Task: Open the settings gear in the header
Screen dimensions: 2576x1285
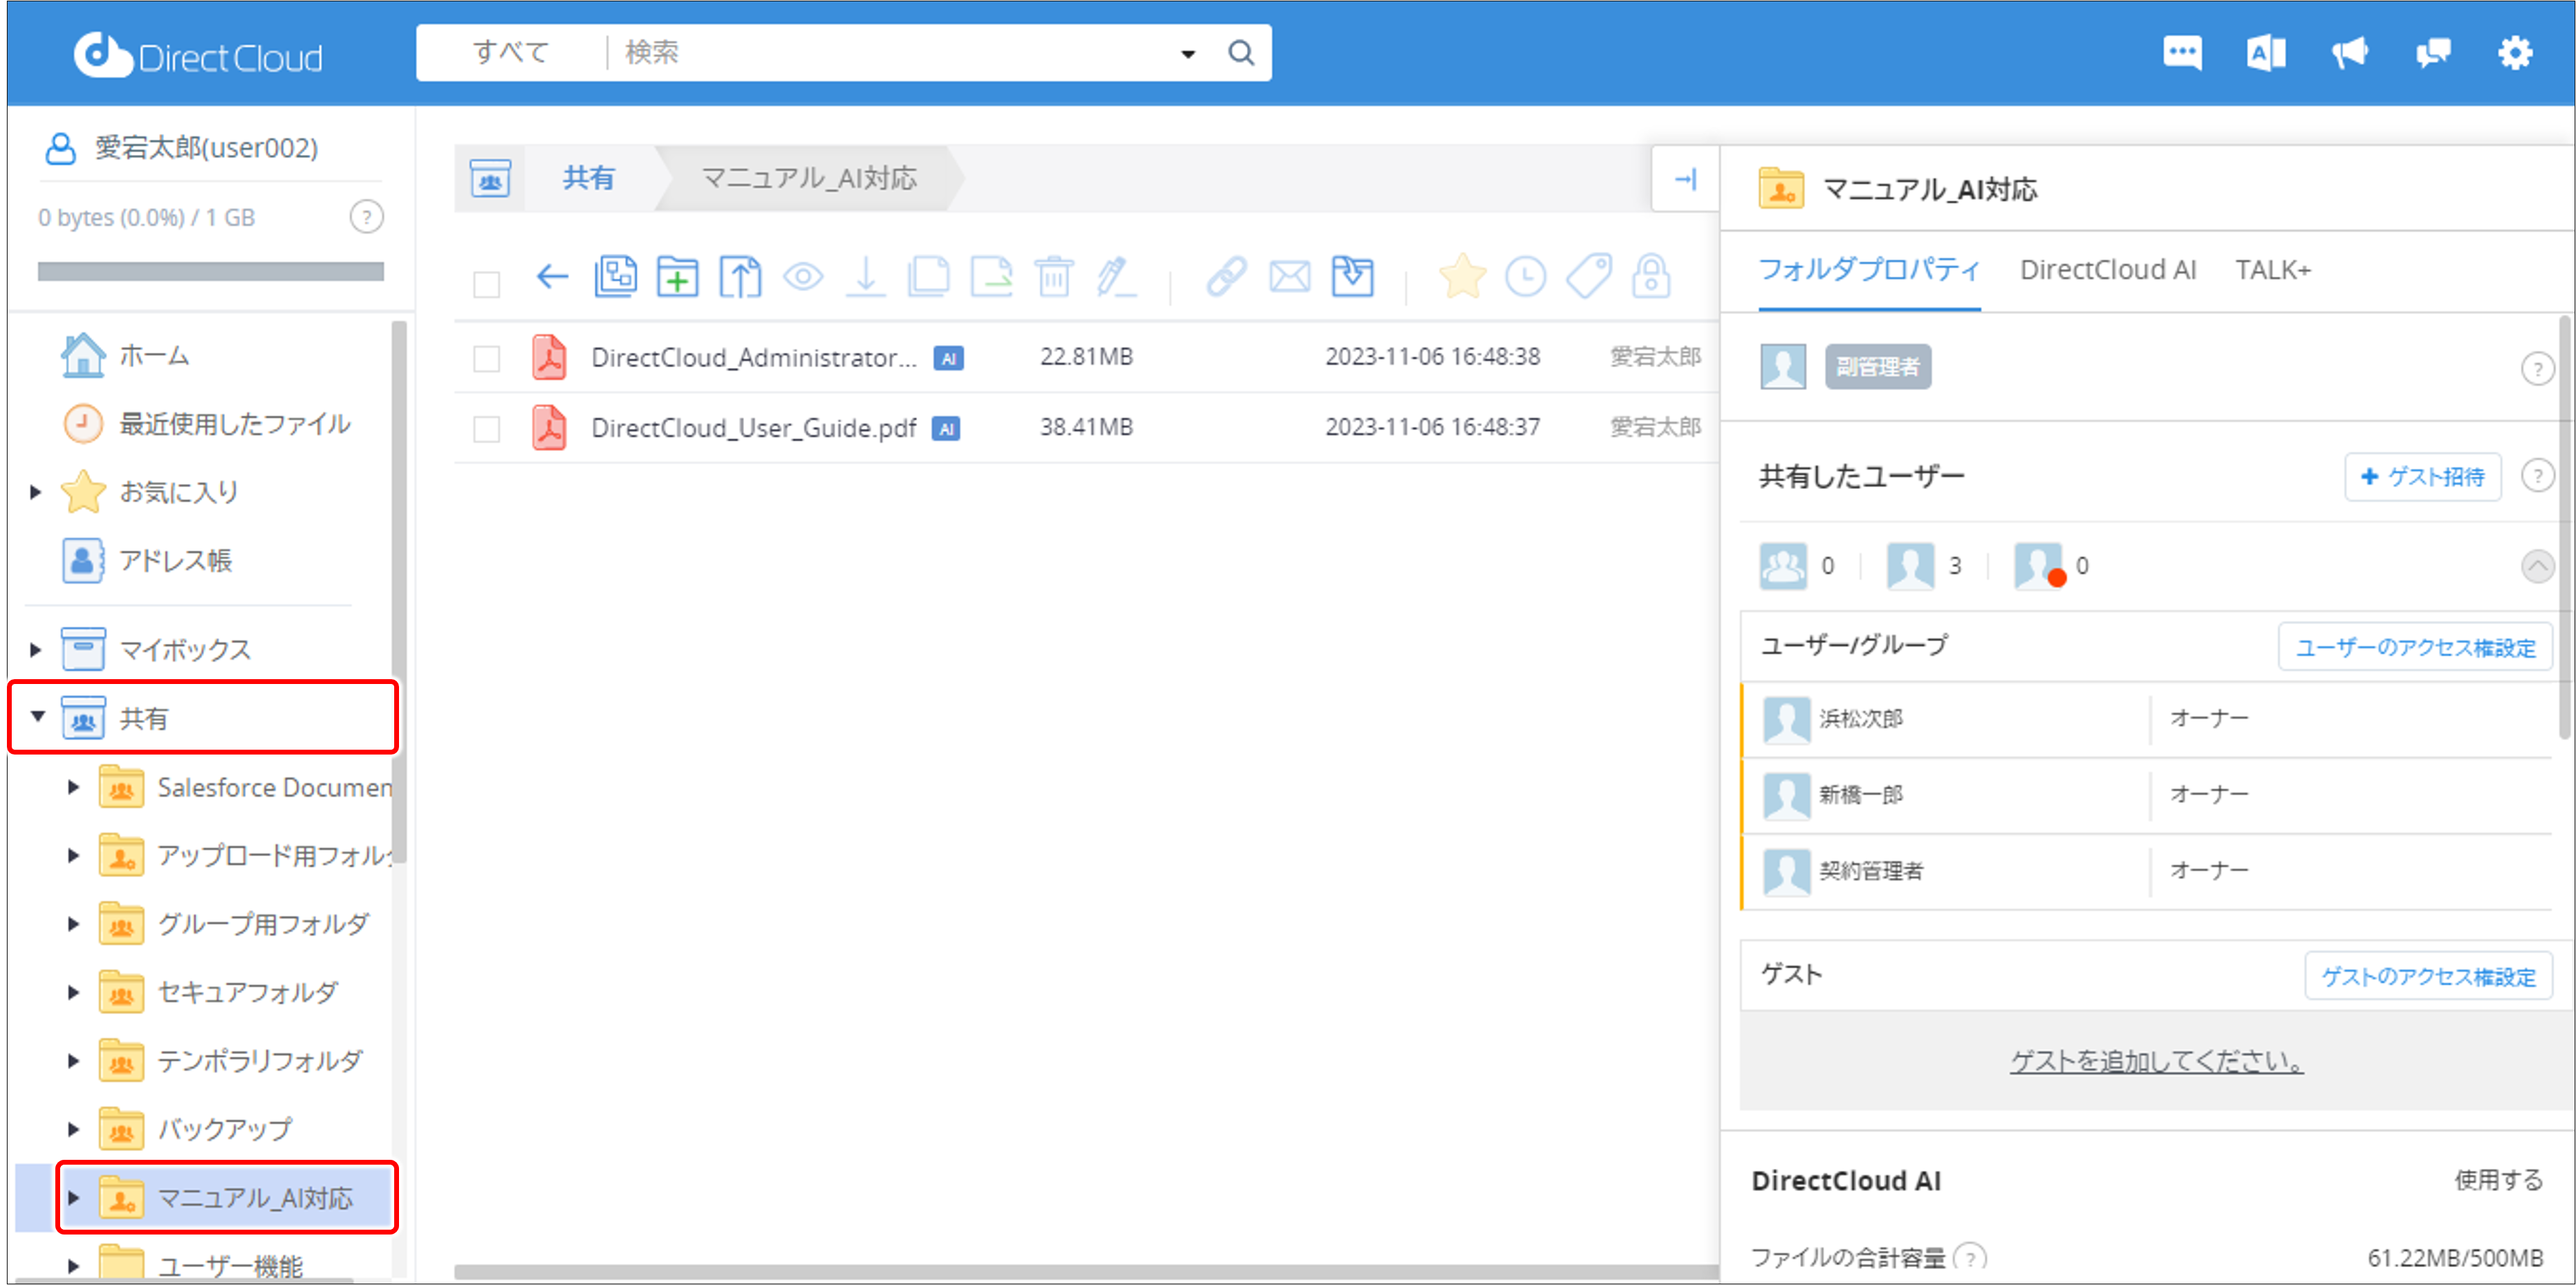Action: tap(2516, 53)
